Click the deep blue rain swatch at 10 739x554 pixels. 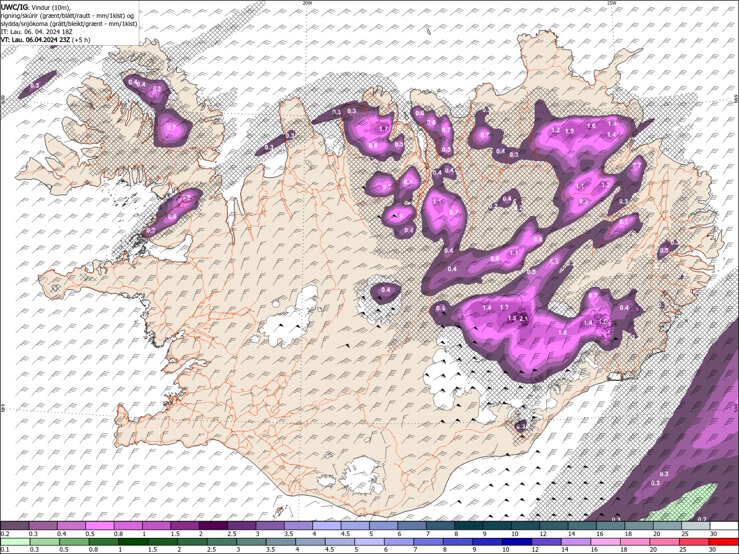[516, 542]
